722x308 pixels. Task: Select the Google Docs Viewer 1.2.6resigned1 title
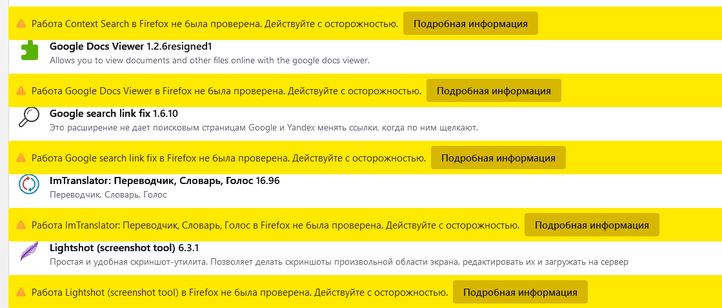point(131,46)
